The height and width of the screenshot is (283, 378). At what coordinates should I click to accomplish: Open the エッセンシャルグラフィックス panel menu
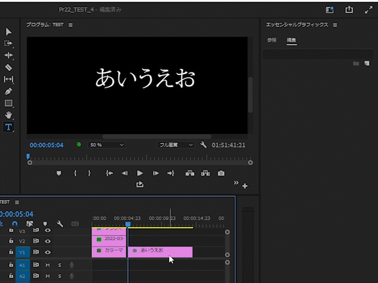point(335,25)
